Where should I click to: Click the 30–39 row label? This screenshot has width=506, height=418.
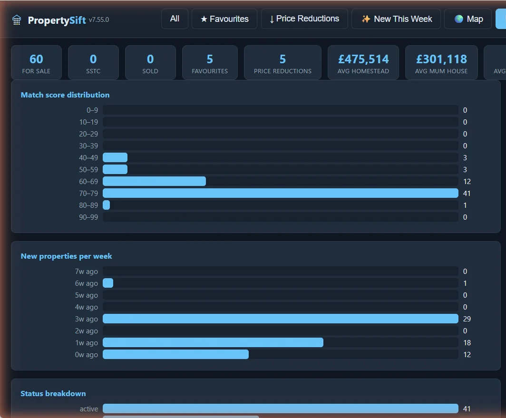[89, 146]
